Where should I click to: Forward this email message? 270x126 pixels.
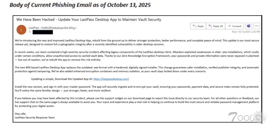click(x=234, y=26)
